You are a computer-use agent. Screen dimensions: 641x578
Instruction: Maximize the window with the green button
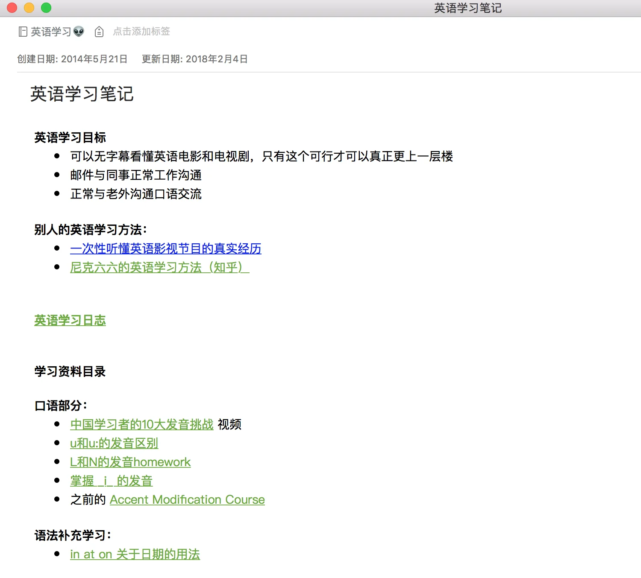[46, 8]
